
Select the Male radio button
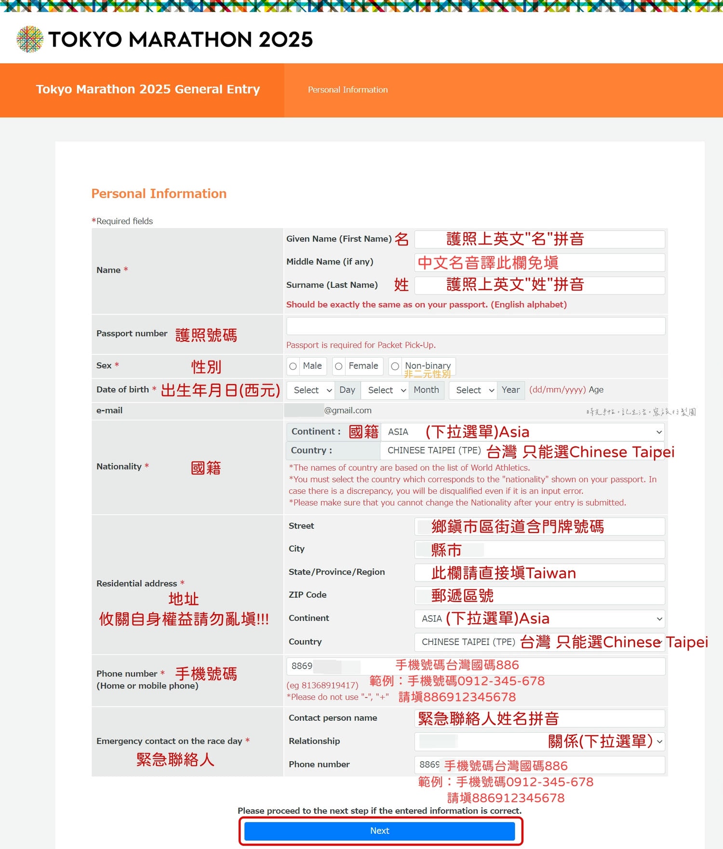point(293,366)
